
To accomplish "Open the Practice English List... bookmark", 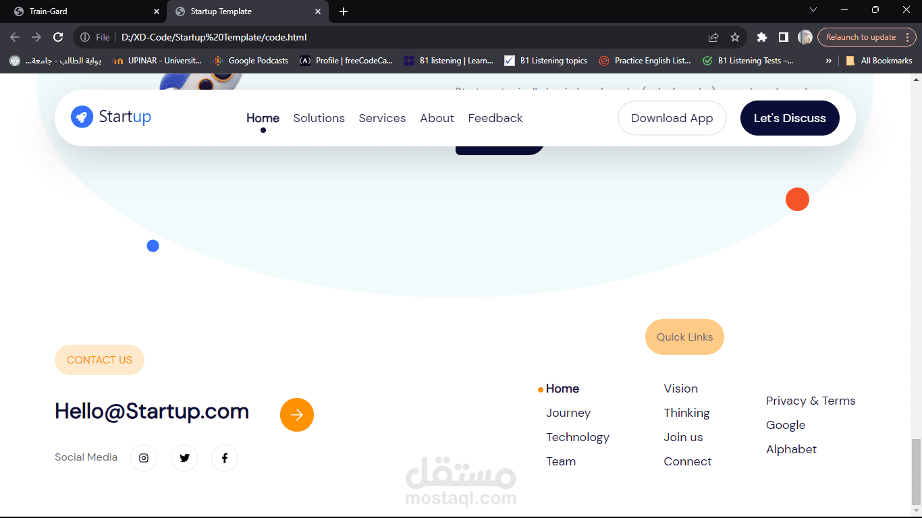I will pos(645,61).
